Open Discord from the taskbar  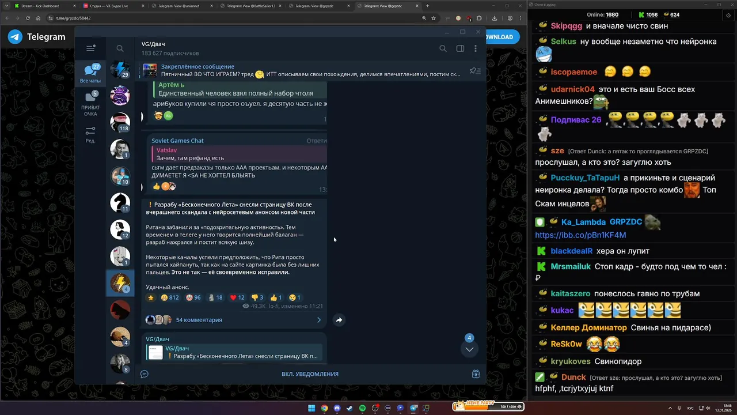tap(337, 408)
